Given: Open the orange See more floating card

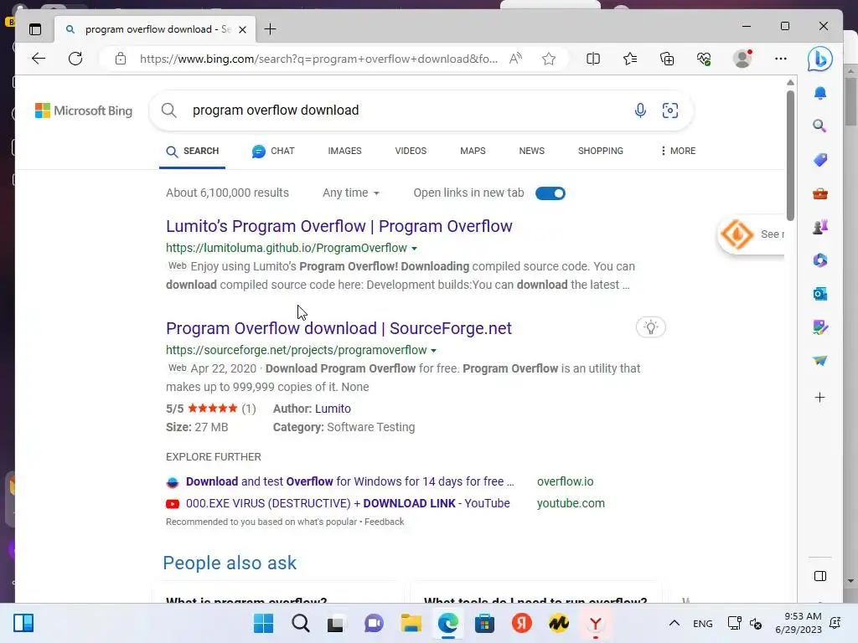Looking at the screenshot, I should [x=751, y=234].
